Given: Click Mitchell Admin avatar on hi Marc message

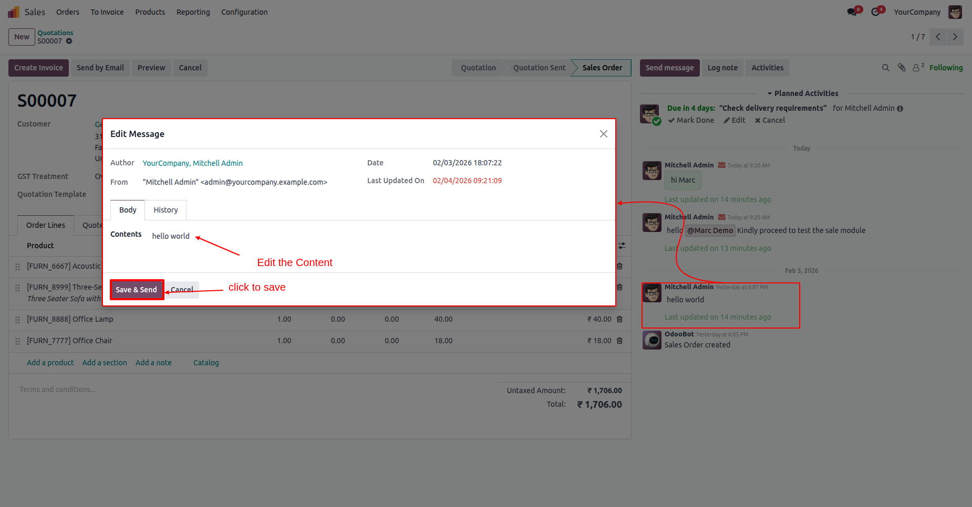Looking at the screenshot, I should tap(652, 171).
